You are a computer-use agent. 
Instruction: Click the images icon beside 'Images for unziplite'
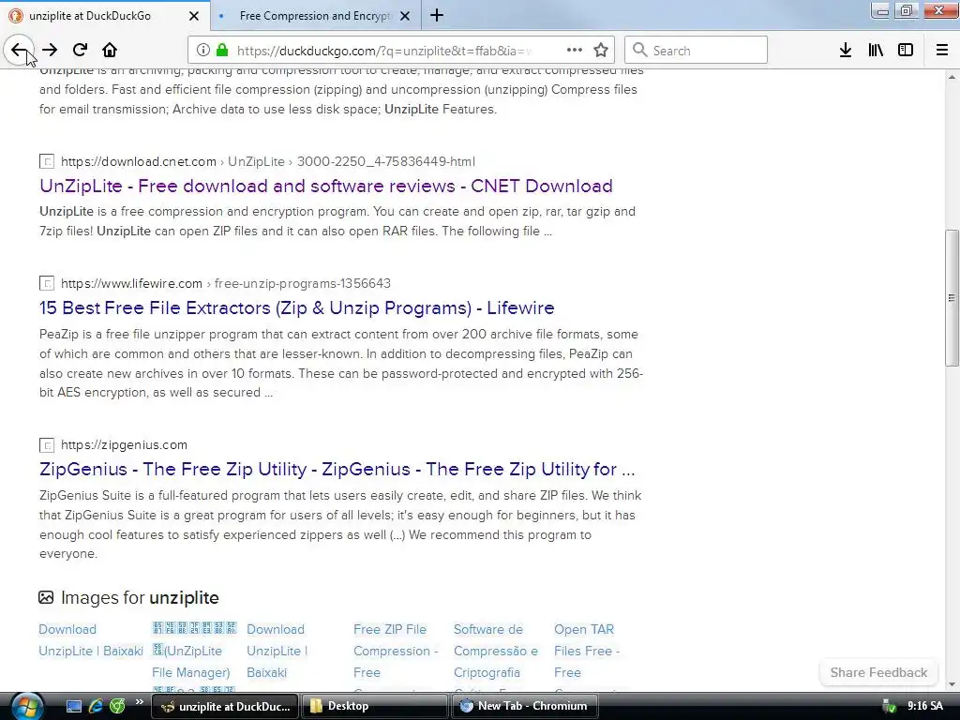tap(46, 597)
